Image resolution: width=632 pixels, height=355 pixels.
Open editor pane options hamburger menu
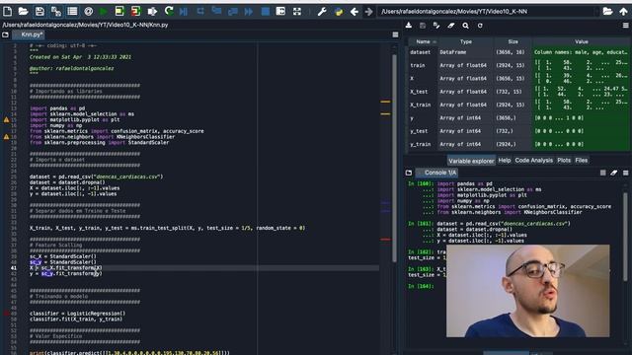(x=395, y=35)
